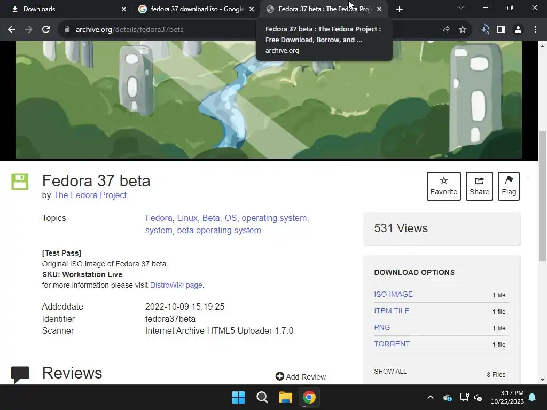Open the Linux topic link
547x410 pixels.
pyautogui.click(x=187, y=218)
